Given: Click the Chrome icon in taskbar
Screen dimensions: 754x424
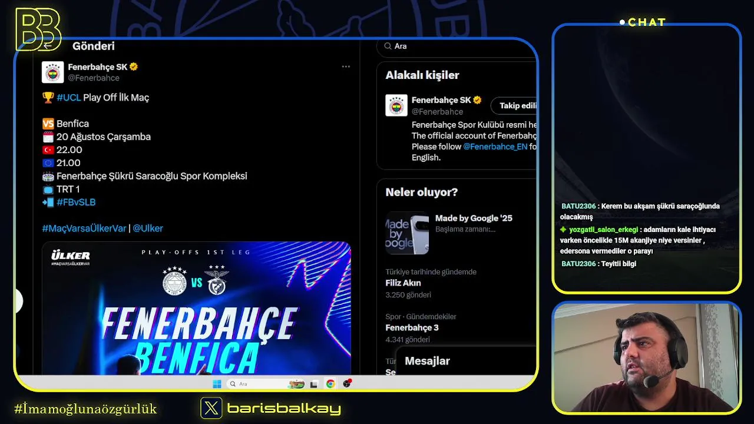Looking at the screenshot, I should (x=330, y=384).
